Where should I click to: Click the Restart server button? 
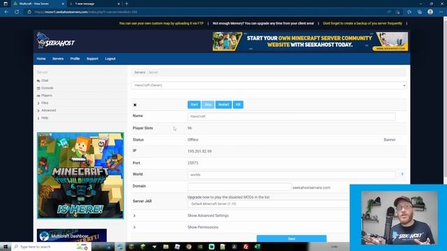click(x=223, y=105)
